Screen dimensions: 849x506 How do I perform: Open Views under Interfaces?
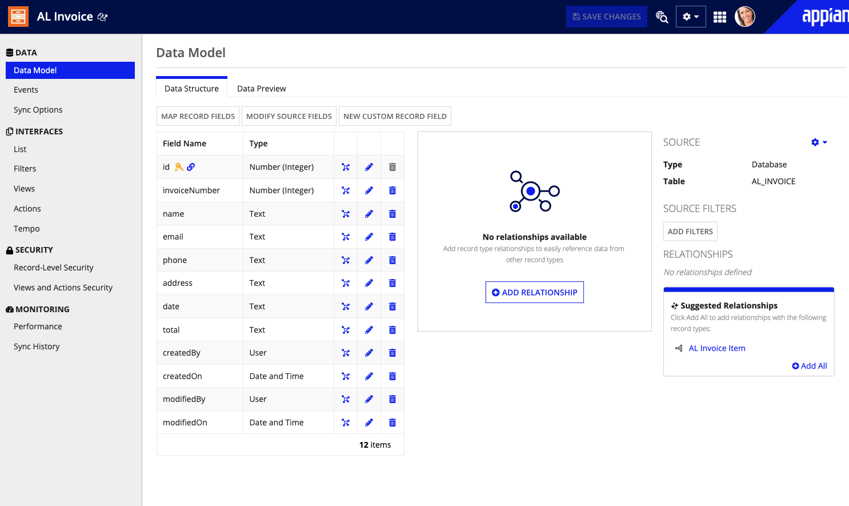(24, 189)
